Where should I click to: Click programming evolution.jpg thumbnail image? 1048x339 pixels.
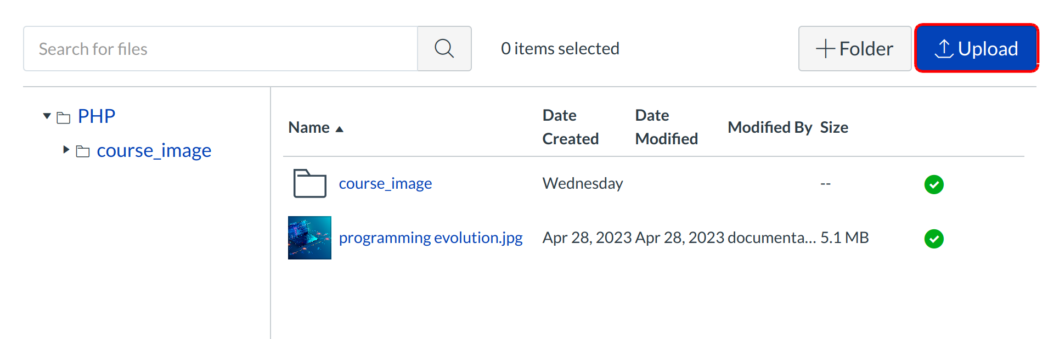[x=309, y=238]
